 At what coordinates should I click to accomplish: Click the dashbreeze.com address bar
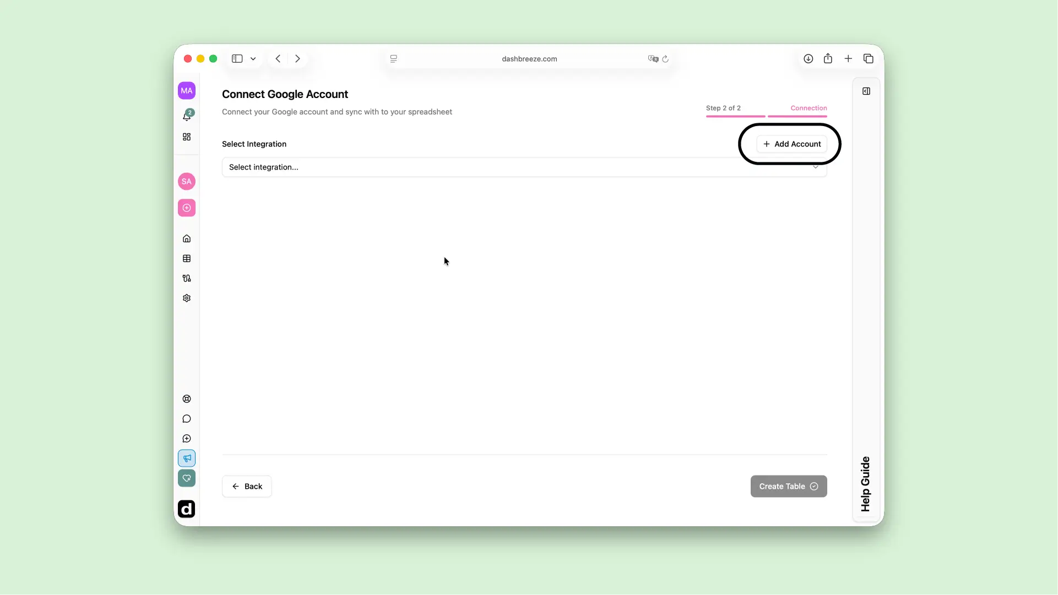[529, 59]
